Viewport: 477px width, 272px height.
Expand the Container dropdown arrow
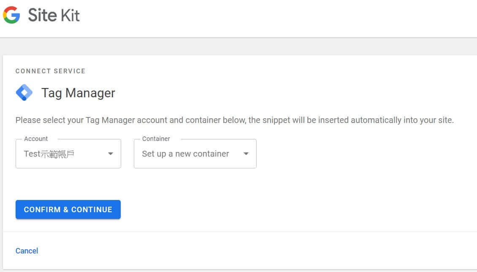246,154
